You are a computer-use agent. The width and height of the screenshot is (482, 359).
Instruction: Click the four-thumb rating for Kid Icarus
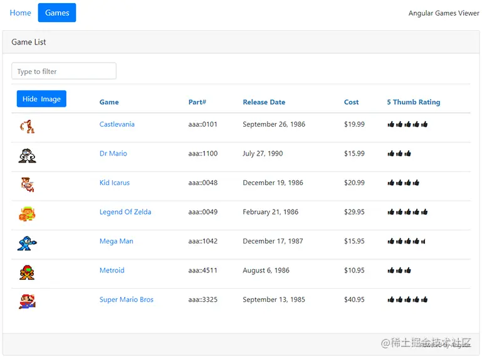pyautogui.click(x=403, y=183)
